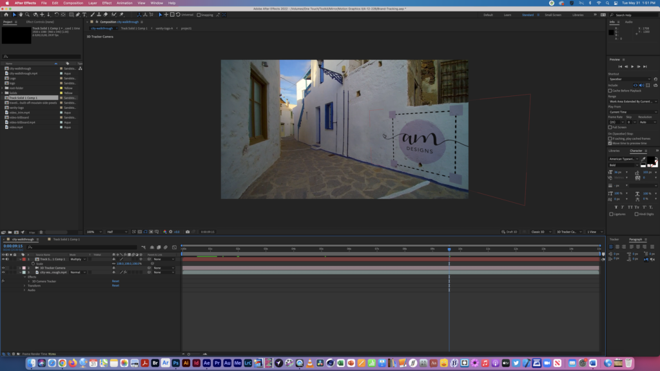
Task: Open Adobe Photoshop from the dock
Action: point(175,363)
